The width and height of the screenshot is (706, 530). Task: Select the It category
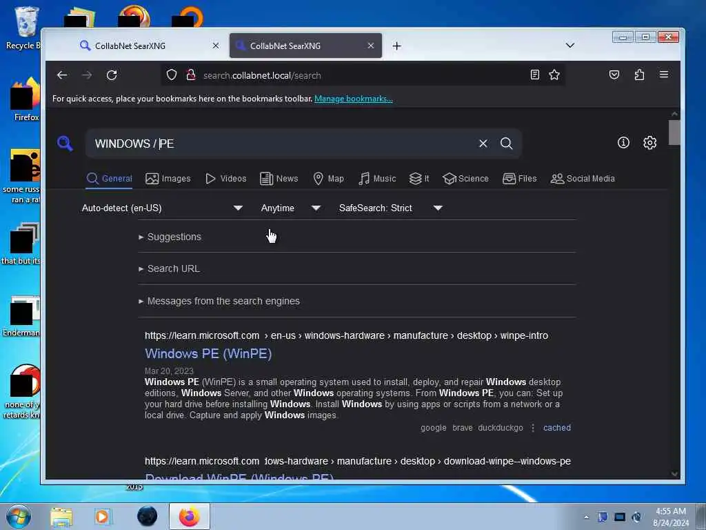(418, 179)
